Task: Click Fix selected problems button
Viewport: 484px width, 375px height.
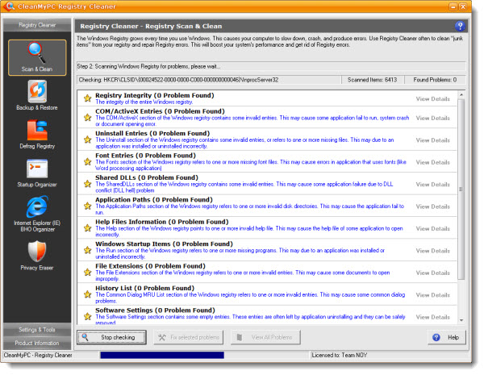Action: (190, 337)
